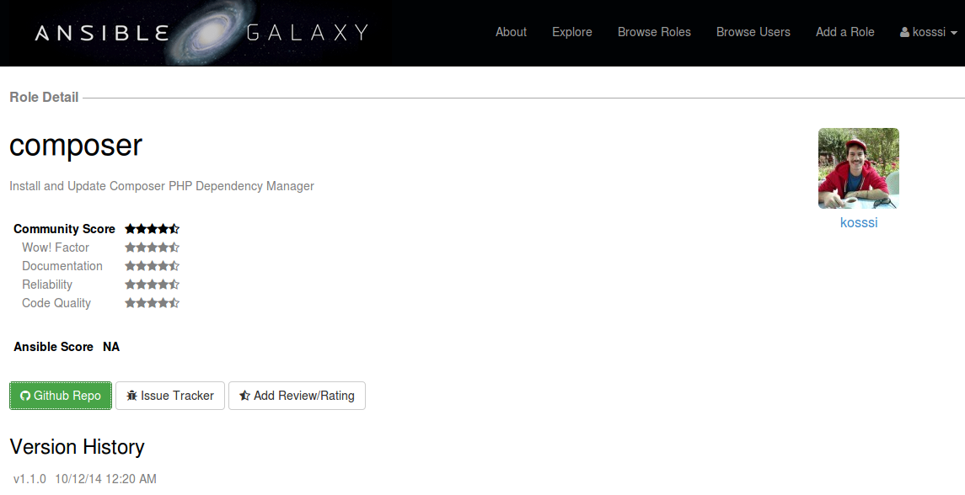Open Browse Roles in the navbar
The image size is (965, 495).
(x=654, y=32)
